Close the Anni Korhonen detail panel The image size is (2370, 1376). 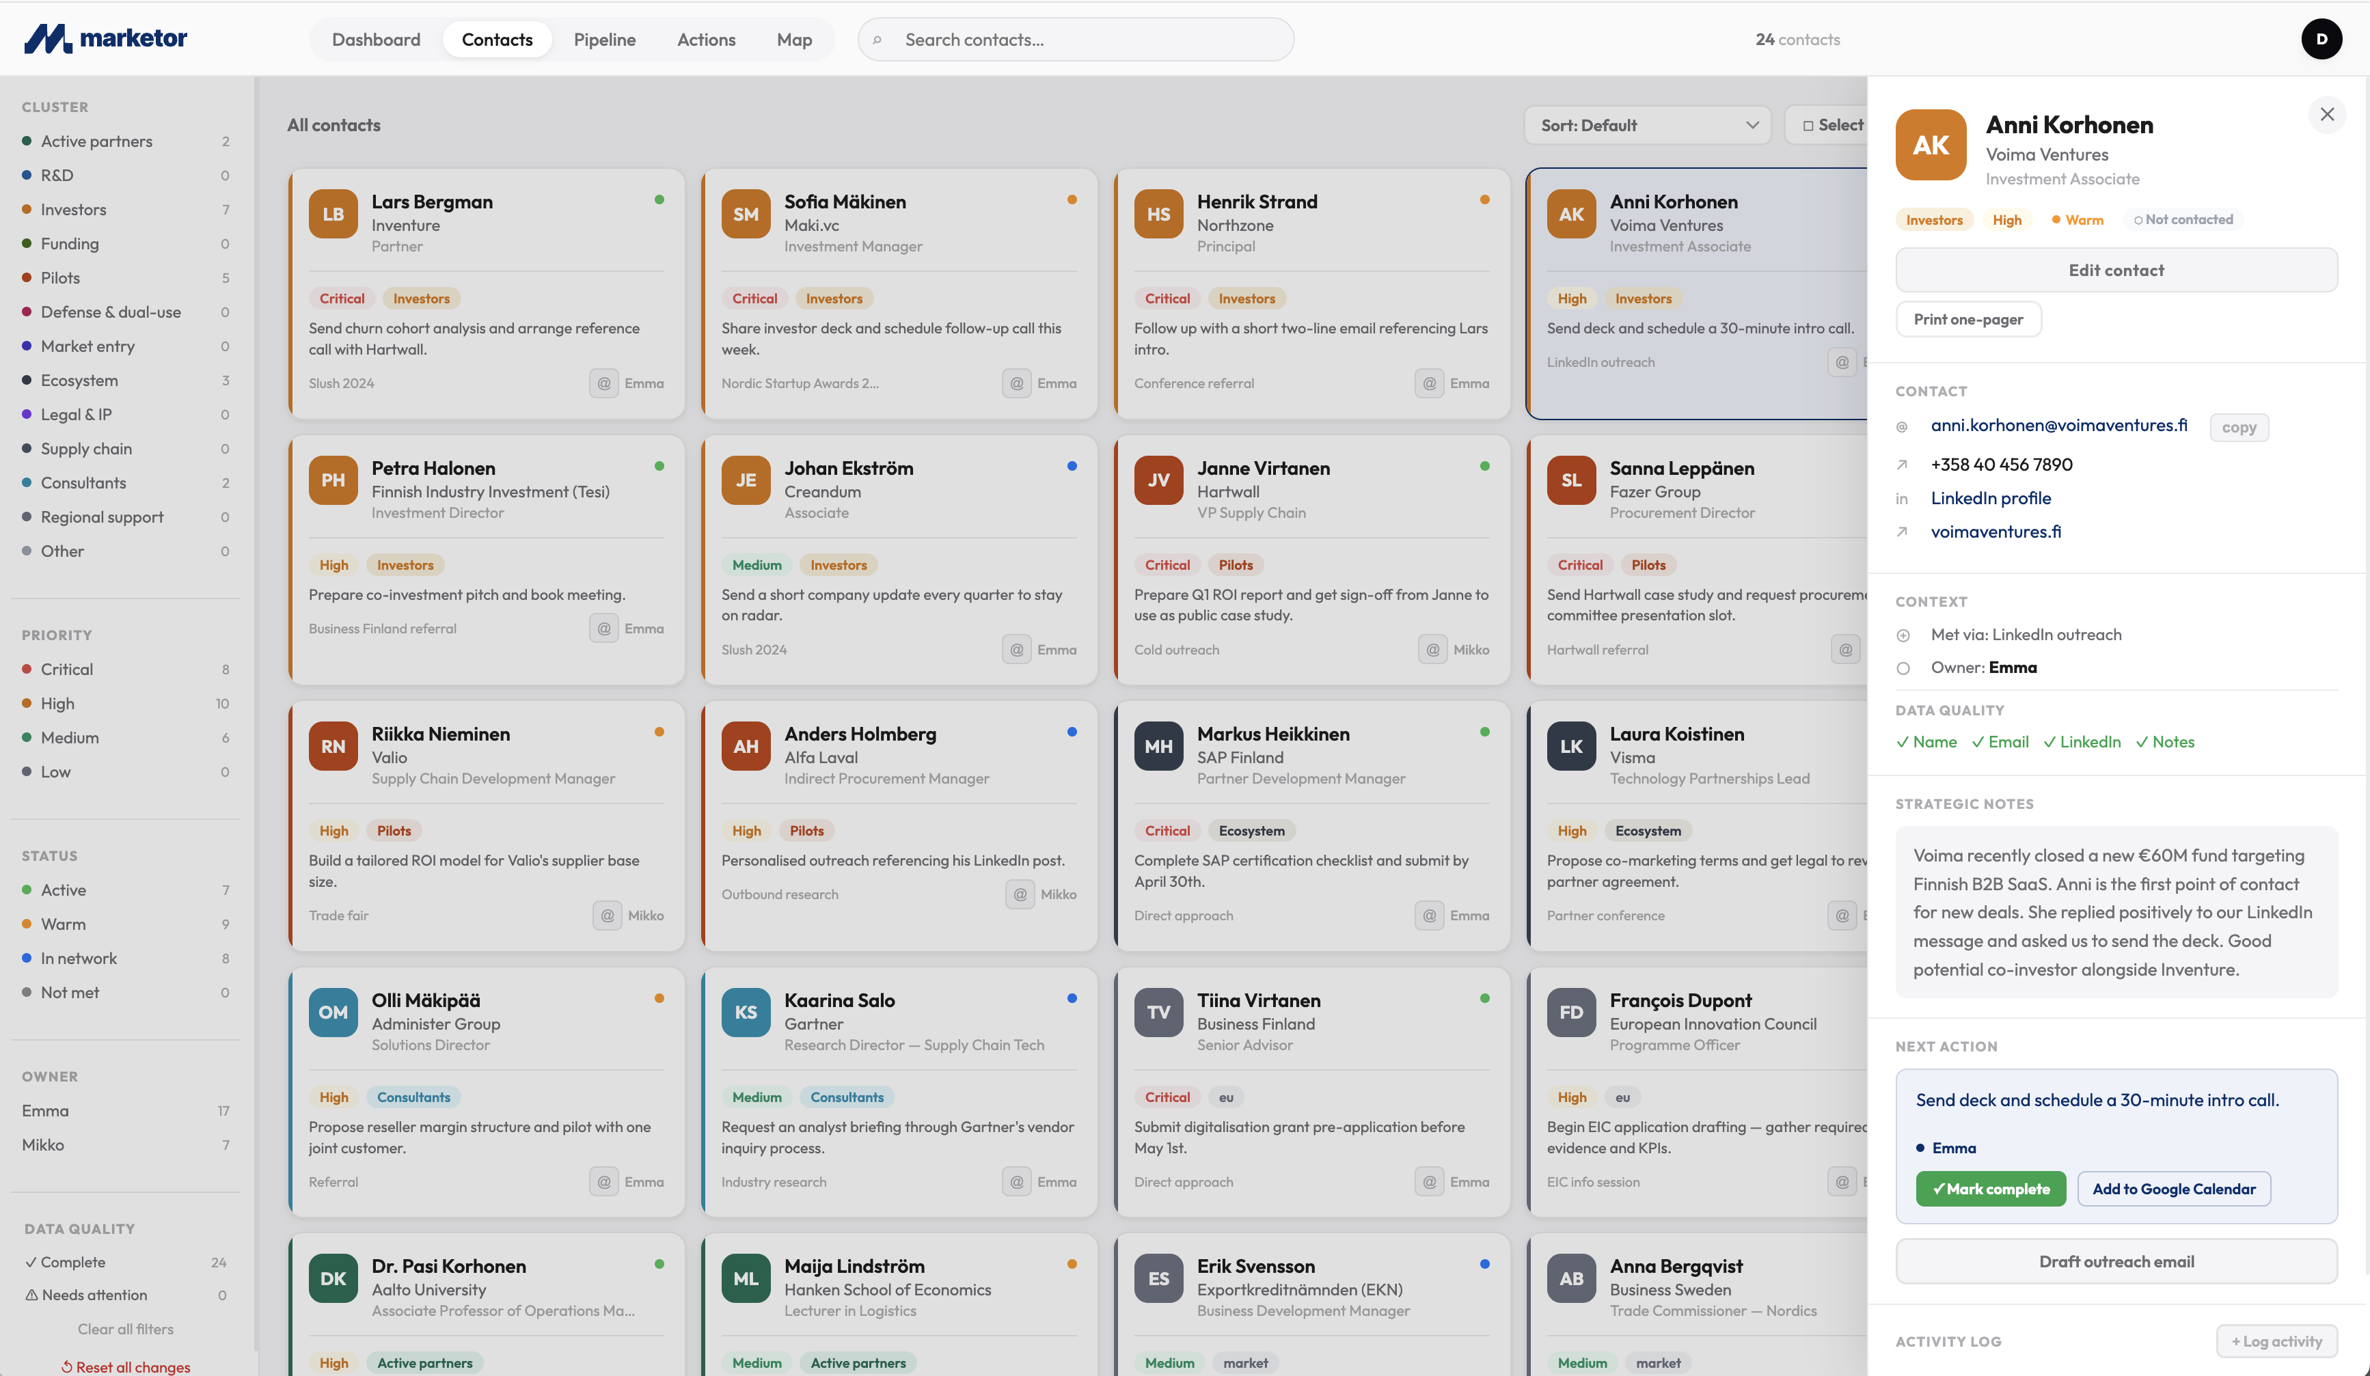pos(2328,114)
